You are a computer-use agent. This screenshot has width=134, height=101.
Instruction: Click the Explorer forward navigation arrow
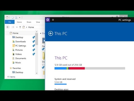(13, 27)
